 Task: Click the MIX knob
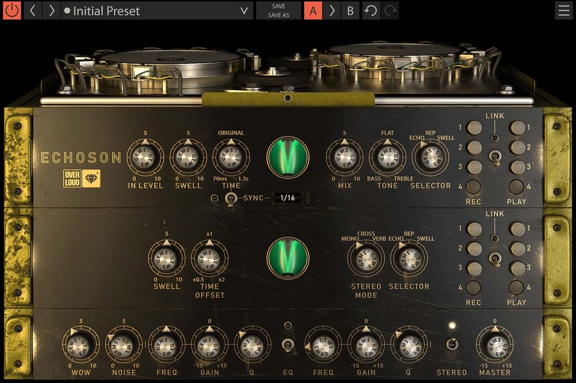click(x=344, y=157)
